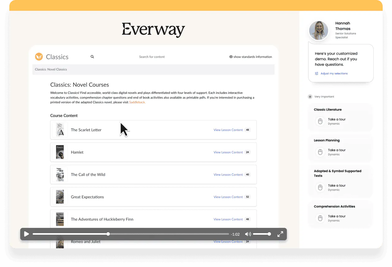
Task: Click the Adjust my selections link
Action: coord(334,74)
